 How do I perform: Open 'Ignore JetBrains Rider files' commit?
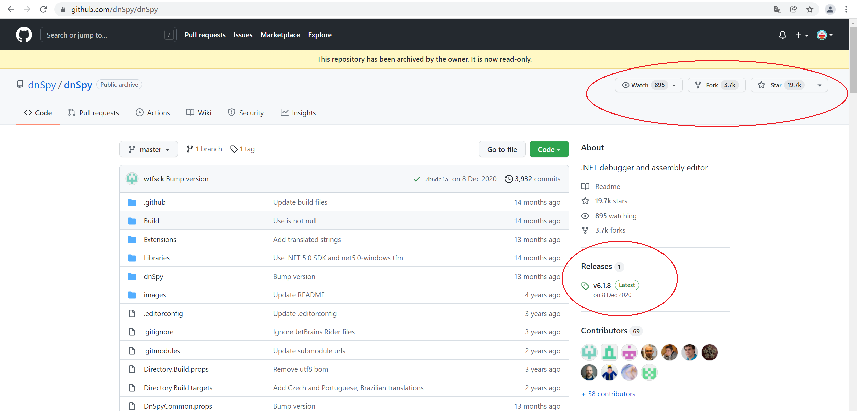(314, 332)
